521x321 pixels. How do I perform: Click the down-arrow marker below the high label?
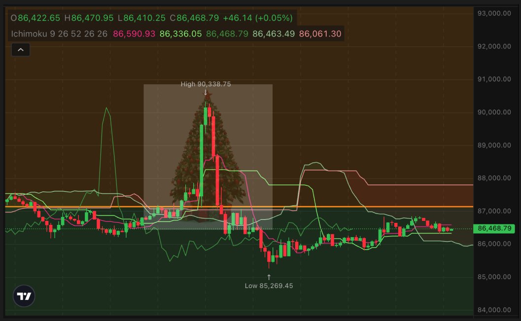206,92
